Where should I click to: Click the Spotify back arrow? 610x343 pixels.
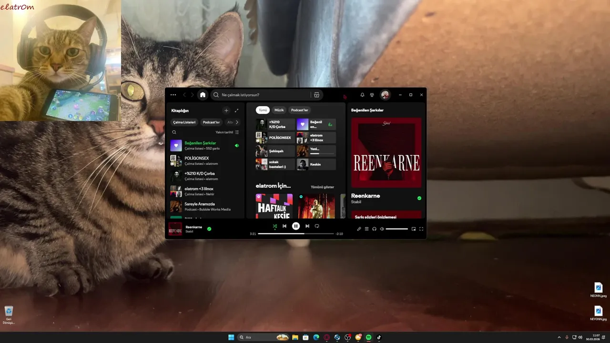184,95
